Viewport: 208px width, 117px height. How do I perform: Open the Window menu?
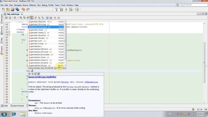[70, 5]
